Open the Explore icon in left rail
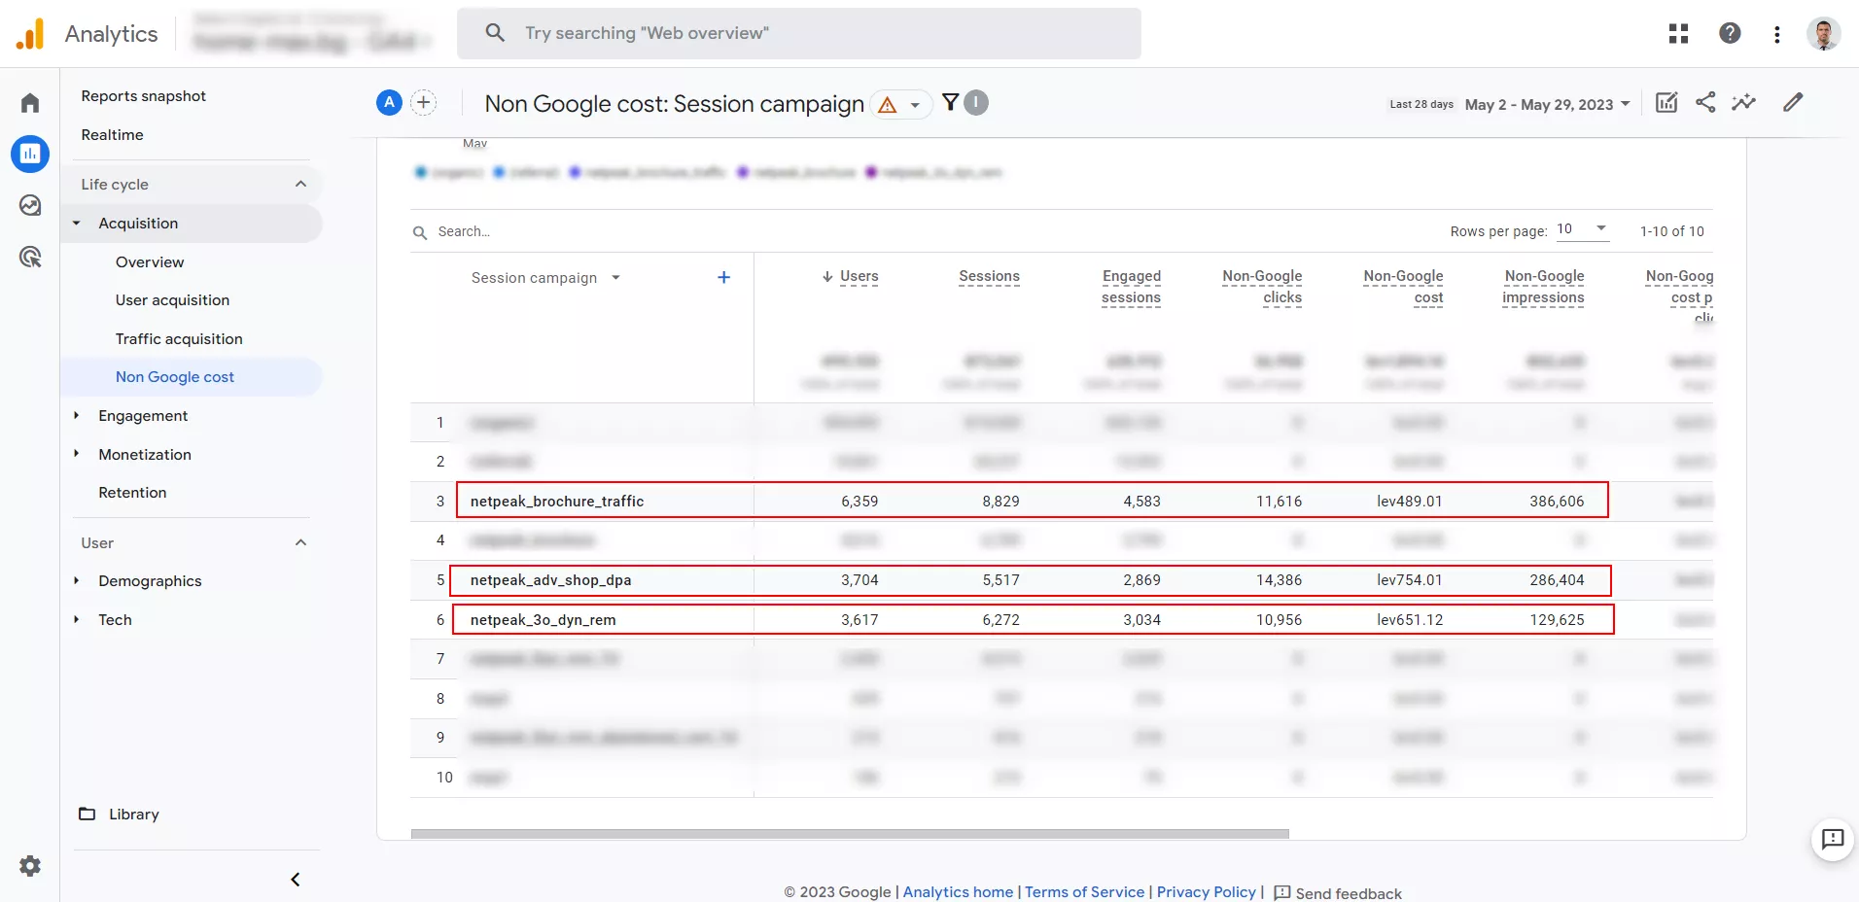 point(30,205)
